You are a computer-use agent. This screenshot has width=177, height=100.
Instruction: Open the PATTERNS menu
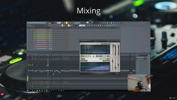[34, 23]
